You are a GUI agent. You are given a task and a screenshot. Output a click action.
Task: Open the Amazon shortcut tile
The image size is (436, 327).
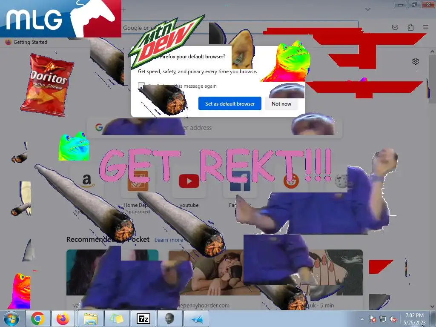coord(87,181)
